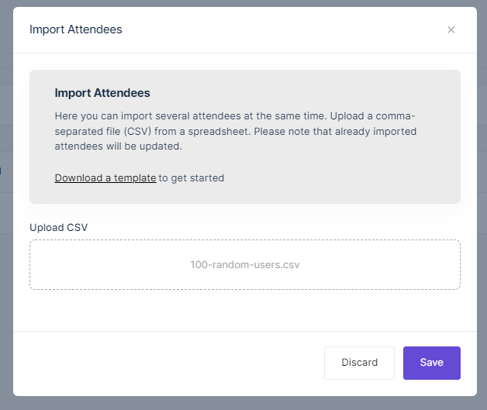This screenshot has height=410, width=487.
Task: Select the 100-random-users.csv file name text
Action: tap(245, 265)
